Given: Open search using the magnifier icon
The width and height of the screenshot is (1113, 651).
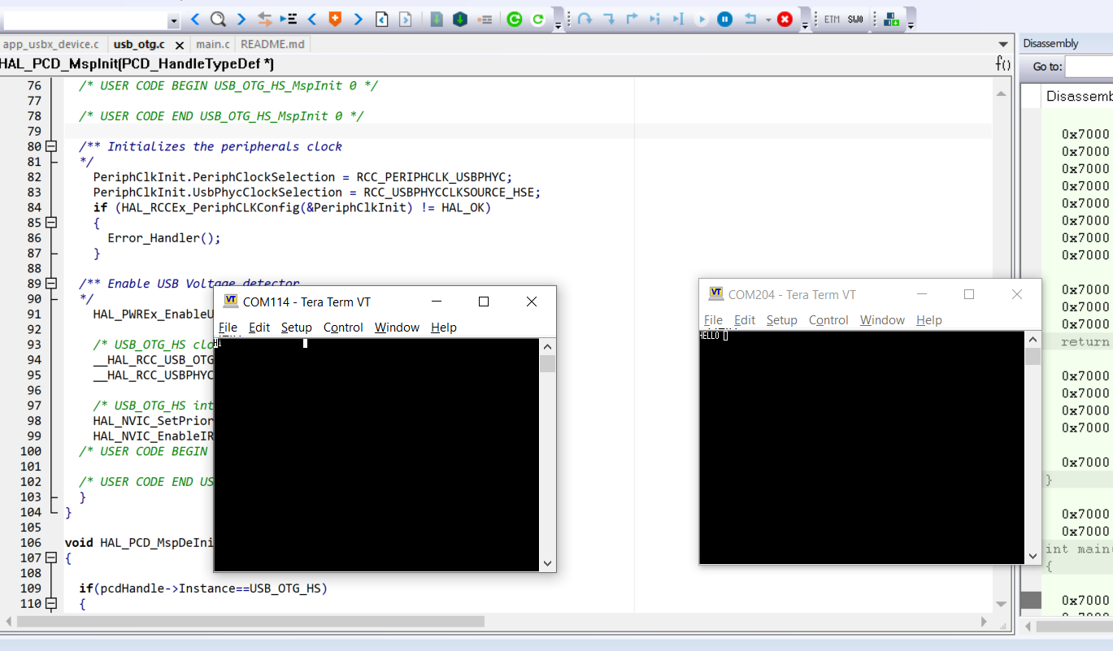Looking at the screenshot, I should [x=217, y=19].
